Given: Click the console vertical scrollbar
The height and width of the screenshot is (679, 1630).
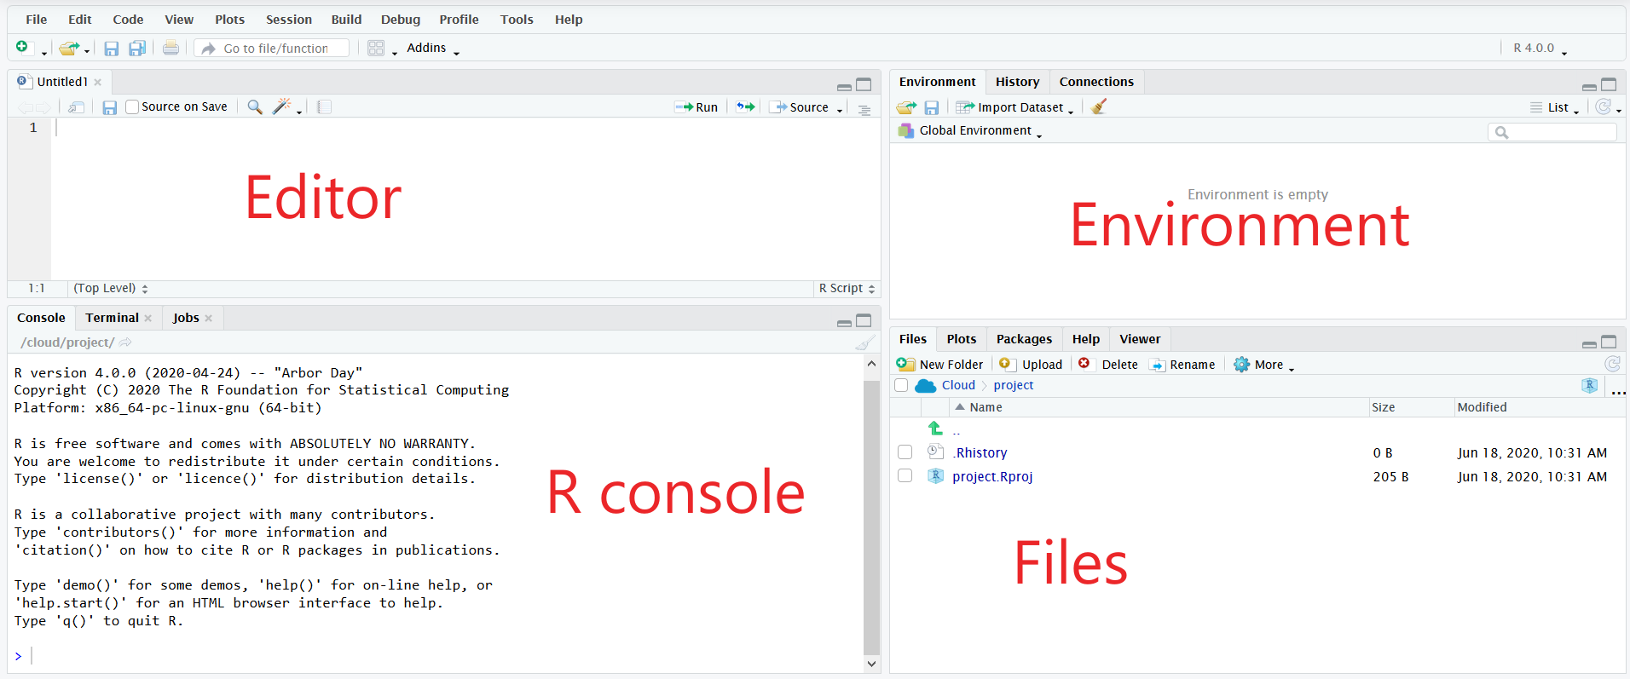Looking at the screenshot, I should click(x=871, y=511).
